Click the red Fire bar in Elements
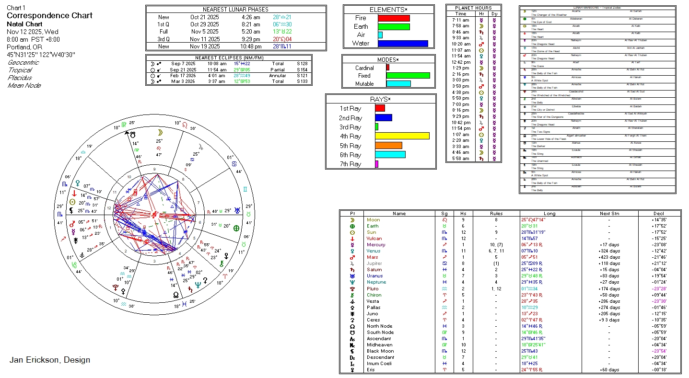 [x=394, y=18]
